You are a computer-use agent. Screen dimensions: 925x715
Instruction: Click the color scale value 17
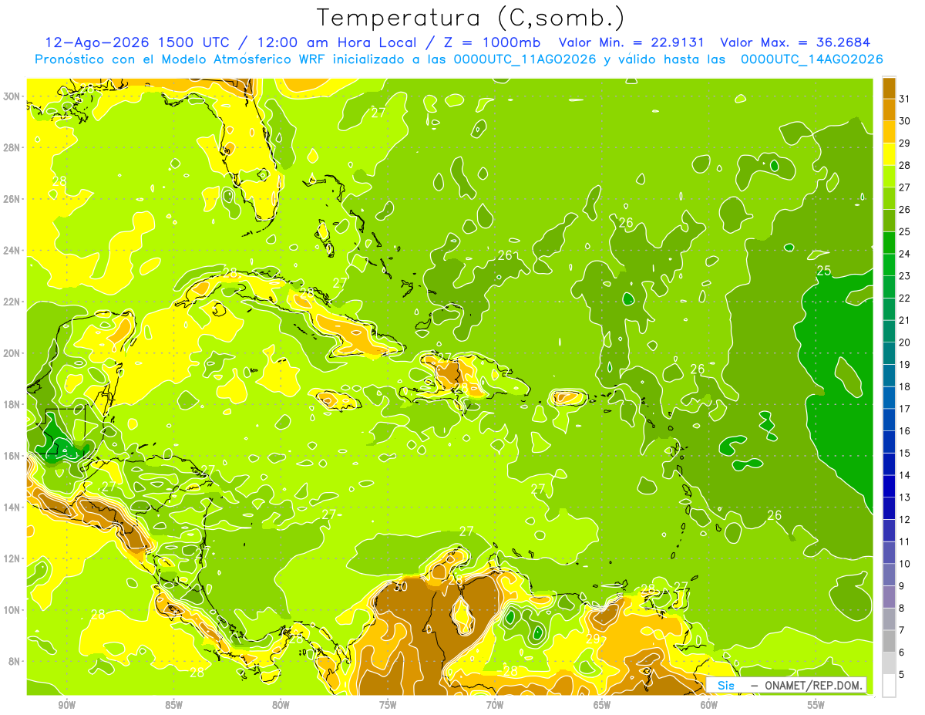point(906,409)
